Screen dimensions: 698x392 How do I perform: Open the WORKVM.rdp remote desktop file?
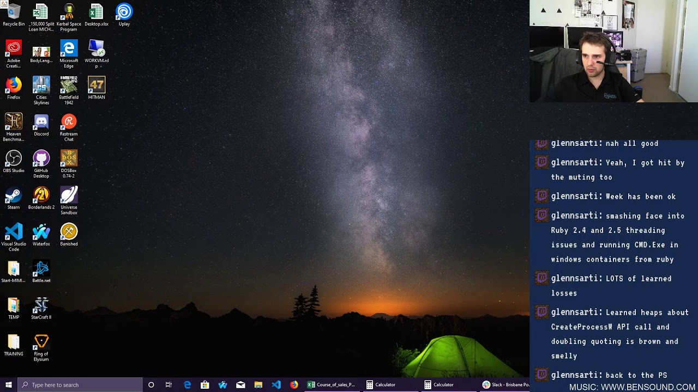click(x=97, y=54)
